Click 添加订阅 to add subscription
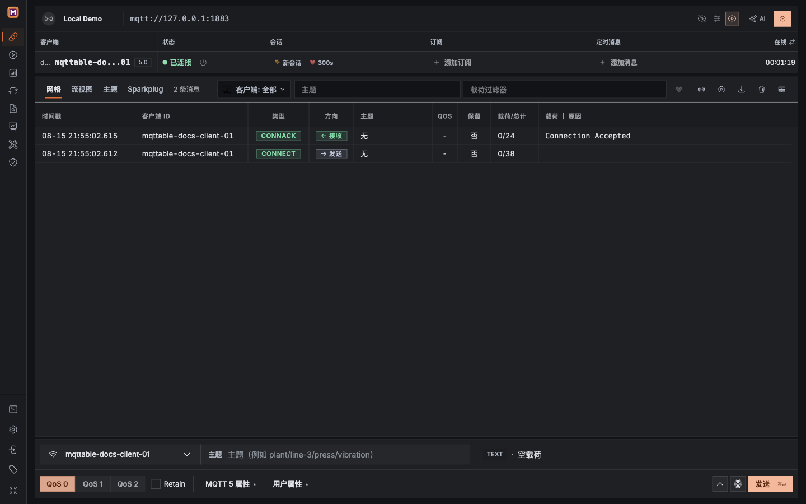806x504 pixels. [x=453, y=63]
